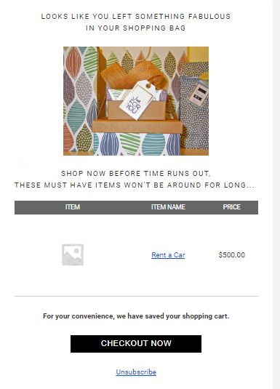Image resolution: width=280 pixels, height=389 pixels.
Task: Select the PRICE column header
Action: (231, 207)
